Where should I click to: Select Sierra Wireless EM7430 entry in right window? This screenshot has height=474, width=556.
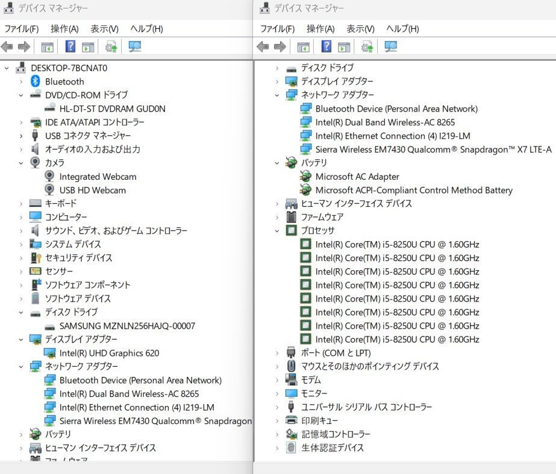point(434,150)
